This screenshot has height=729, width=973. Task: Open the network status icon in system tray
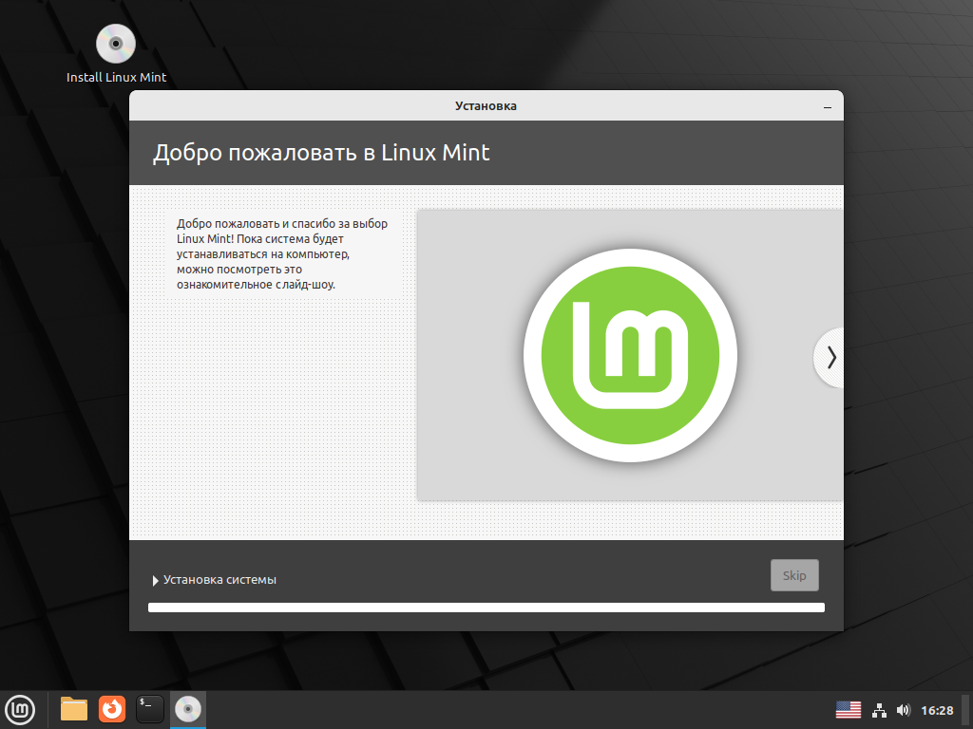coord(879,709)
